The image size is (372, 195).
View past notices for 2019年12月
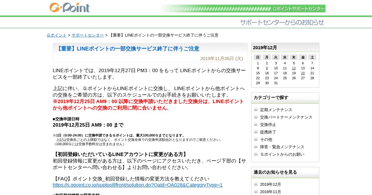(x=271, y=184)
